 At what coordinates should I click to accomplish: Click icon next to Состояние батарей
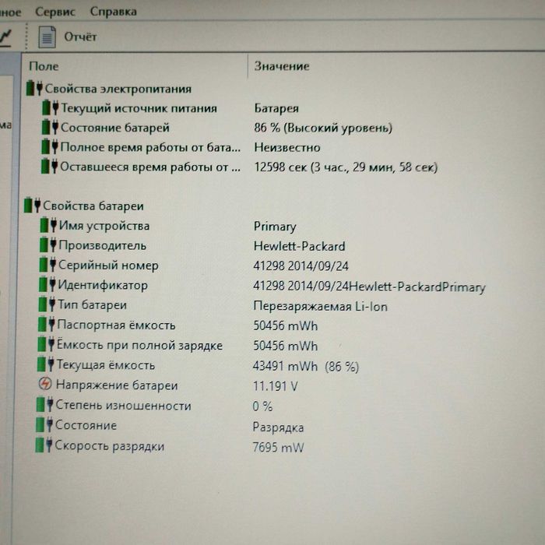[x=50, y=127]
